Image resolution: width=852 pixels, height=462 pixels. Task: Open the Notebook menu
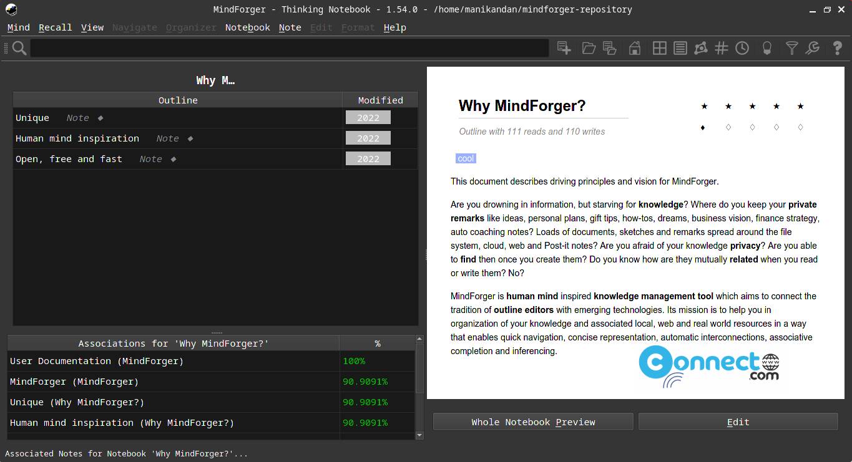click(x=248, y=27)
